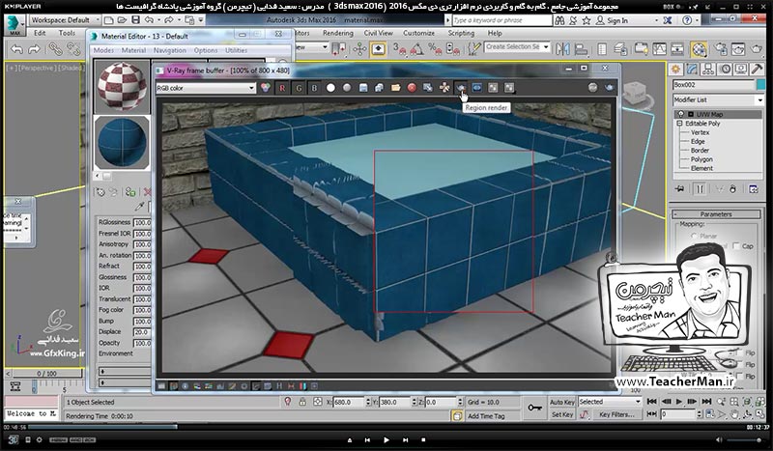This screenshot has width=773, height=451.
Task: Open the Material Editor toolbar icon
Action: click(x=699, y=48)
